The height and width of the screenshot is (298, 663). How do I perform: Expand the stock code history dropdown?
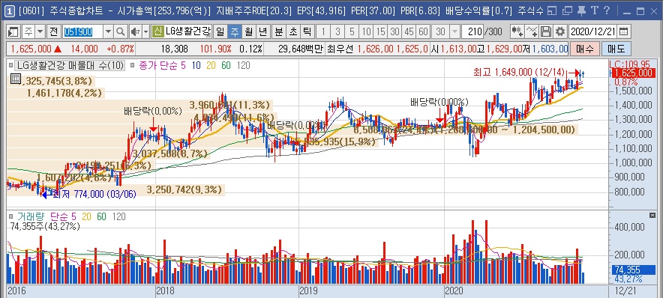(x=108, y=31)
